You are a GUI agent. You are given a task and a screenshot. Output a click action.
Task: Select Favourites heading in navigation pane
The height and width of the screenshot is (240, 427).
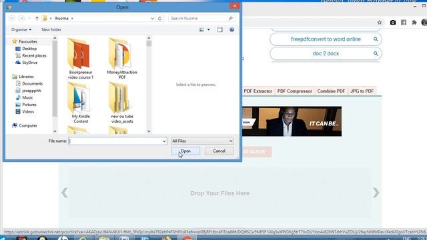click(28, 41)
